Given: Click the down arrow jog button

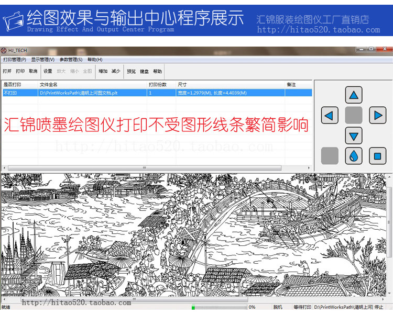Looking at the screenshot, I should click(354, 136).
